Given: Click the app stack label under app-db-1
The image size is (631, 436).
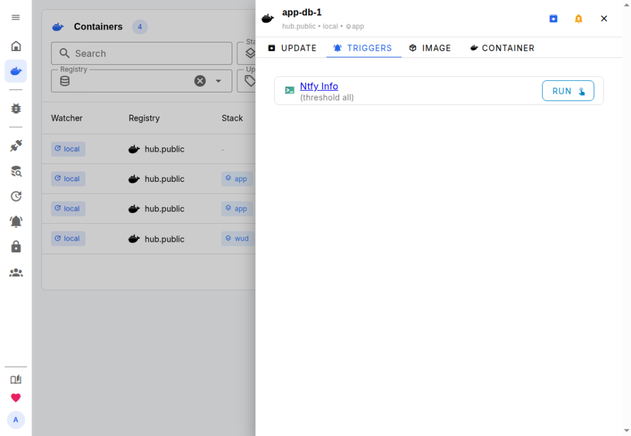Looking at the screenshot, I should tap(355, 26).
